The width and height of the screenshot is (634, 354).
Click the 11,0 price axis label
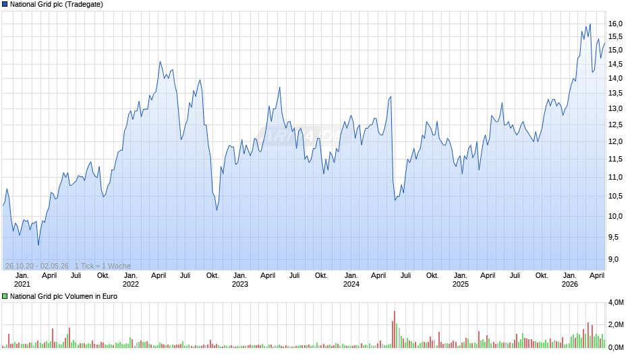[615, 177]
